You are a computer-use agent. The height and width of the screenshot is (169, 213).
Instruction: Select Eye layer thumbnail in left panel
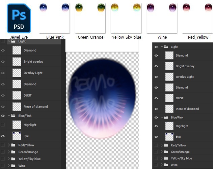coord(17,136)
